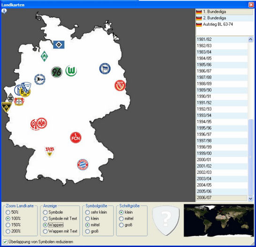Image resolution: width=256 pixels, height=247 pixels.
Task: Click the question mark shield placeholder
Action: coord(166,220)
